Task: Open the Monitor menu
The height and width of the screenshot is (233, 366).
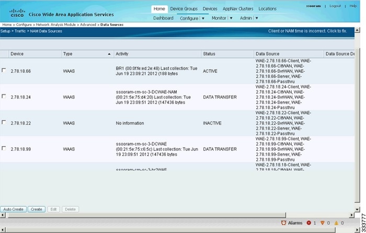Action: (x=219, y=18)
